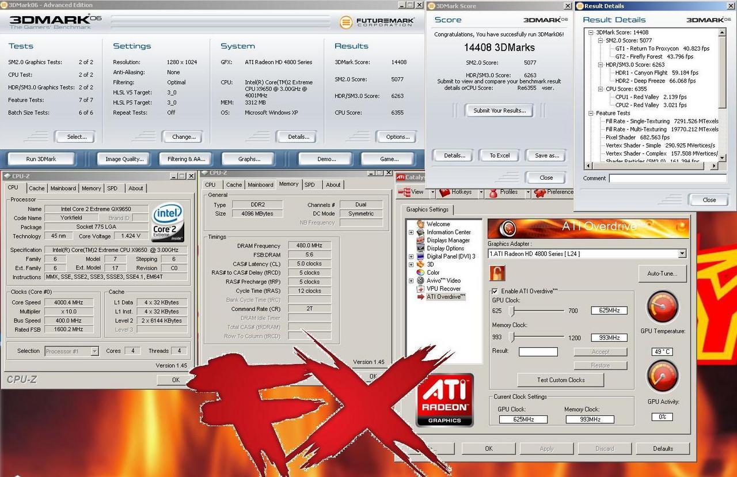Click the Preferences toolbar icon
Screen dimensions: 737x477
coord(540,192)
